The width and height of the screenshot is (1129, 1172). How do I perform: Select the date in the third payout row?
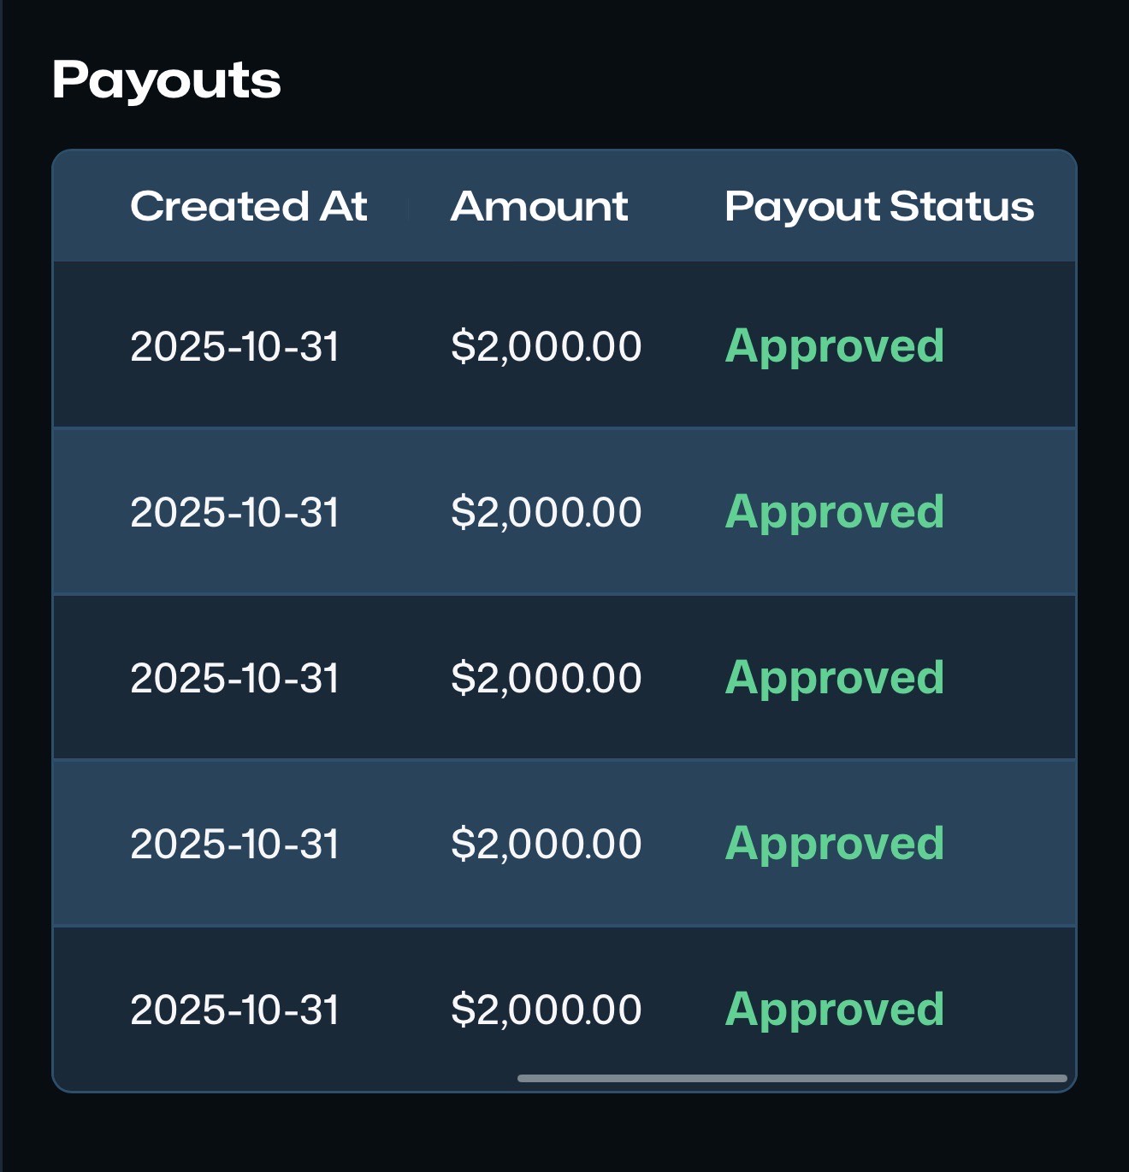point(235,678)
